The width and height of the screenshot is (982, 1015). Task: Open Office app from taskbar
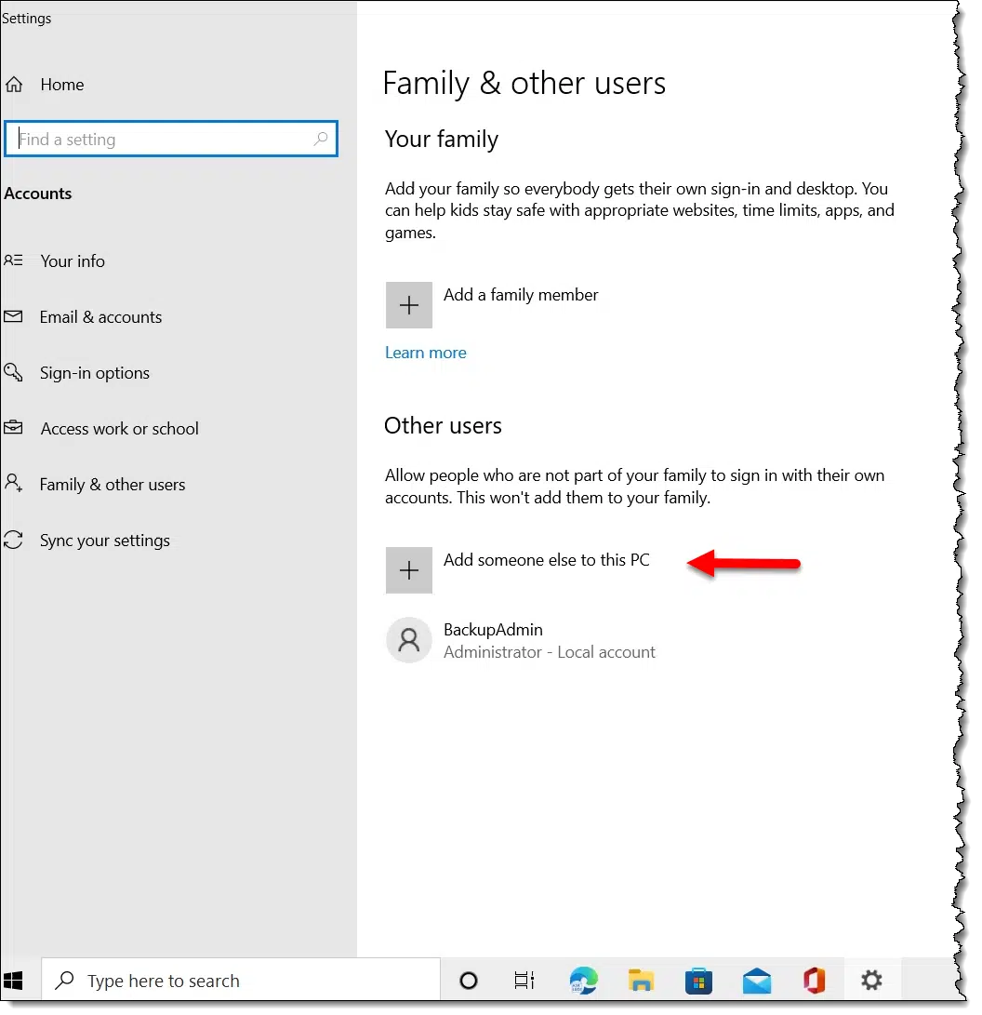[x=815, y=980]
